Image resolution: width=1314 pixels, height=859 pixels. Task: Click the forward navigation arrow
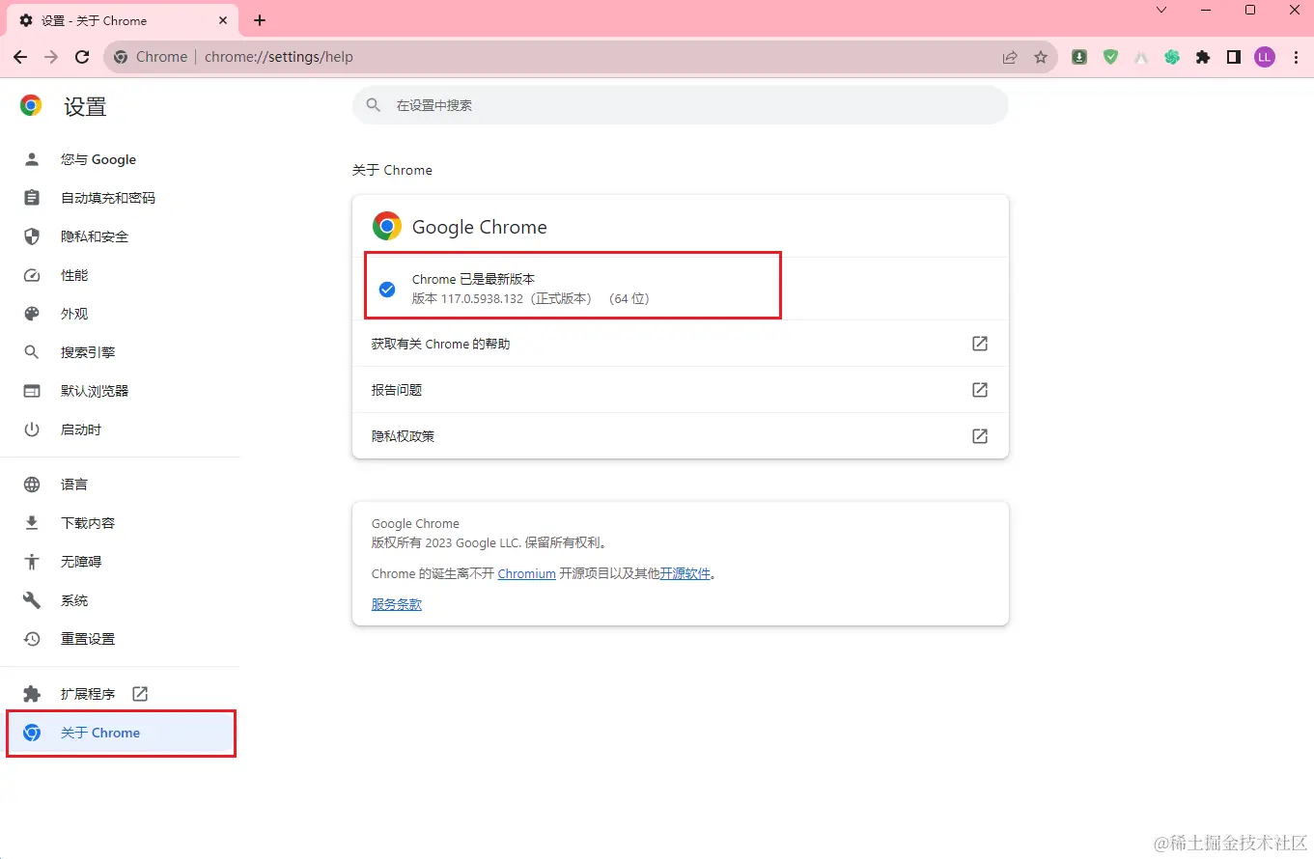pyautogui.click(x=51, y=57)
